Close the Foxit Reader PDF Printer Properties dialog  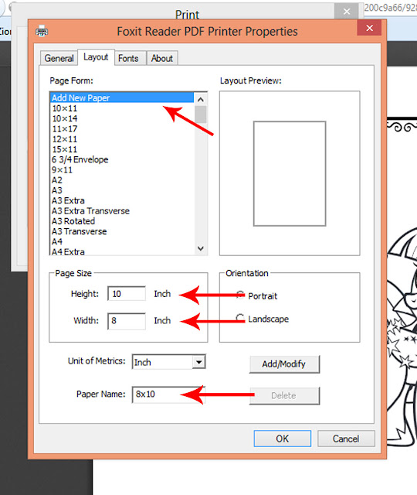[369, 28]
